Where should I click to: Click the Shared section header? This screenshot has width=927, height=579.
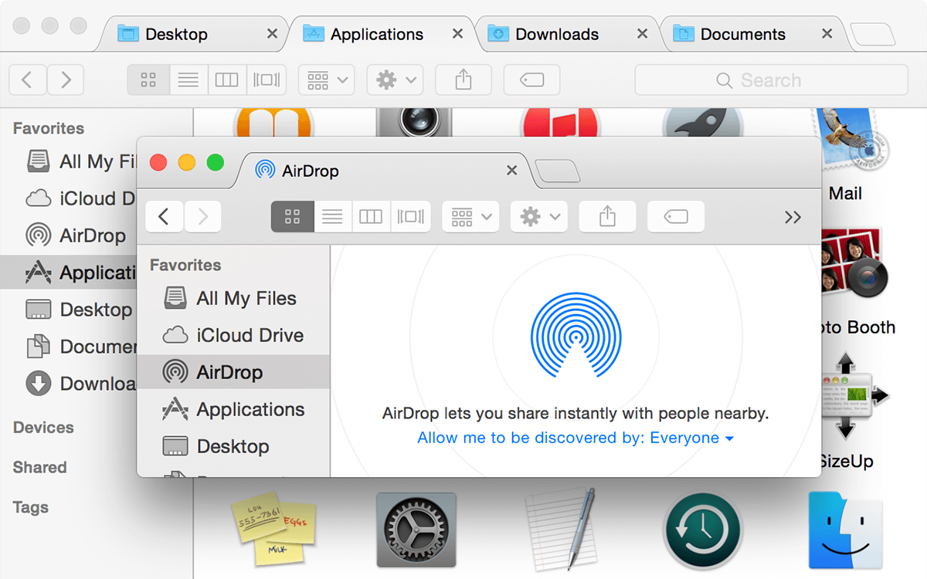[x=39, y=467]
